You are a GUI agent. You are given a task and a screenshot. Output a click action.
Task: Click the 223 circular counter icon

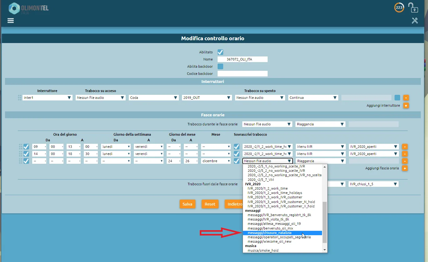[x=399, y=7]
